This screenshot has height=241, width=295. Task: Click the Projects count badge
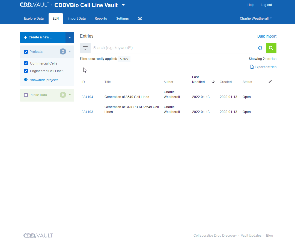click(x=63, y=51)
